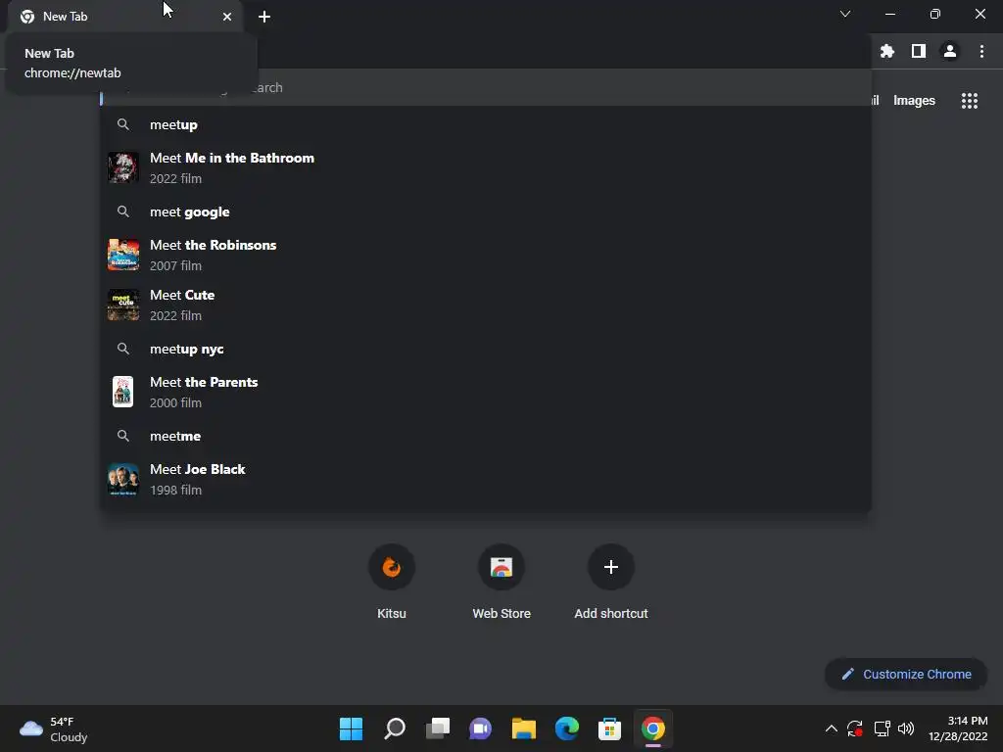Click the Chrome taskbar icon
1003x752 pixels.
click(653, 728)
